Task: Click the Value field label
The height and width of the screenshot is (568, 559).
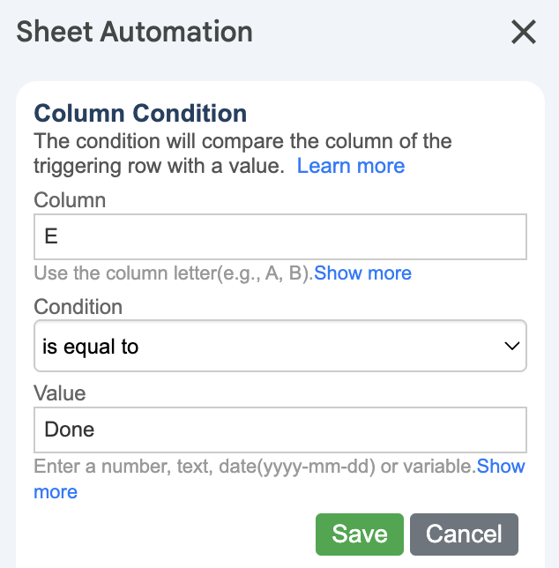Action: click(x=58, y=392)
